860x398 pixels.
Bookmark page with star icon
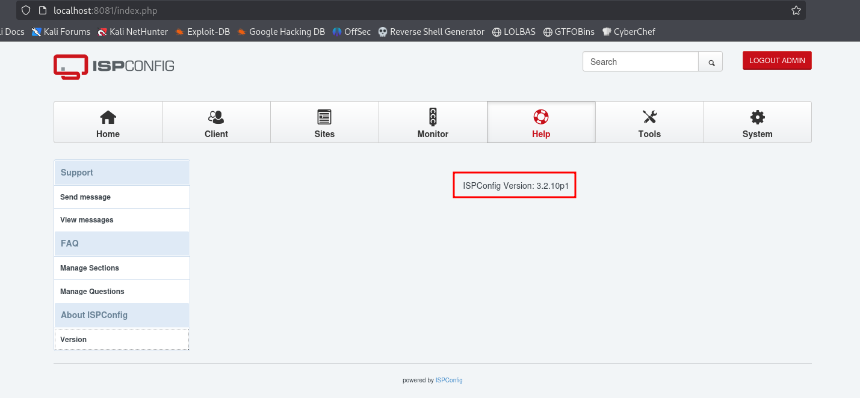[796, 10]
